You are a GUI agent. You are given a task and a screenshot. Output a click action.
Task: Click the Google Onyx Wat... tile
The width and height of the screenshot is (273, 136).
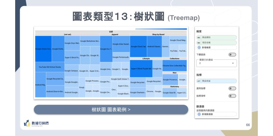[72, 43]
